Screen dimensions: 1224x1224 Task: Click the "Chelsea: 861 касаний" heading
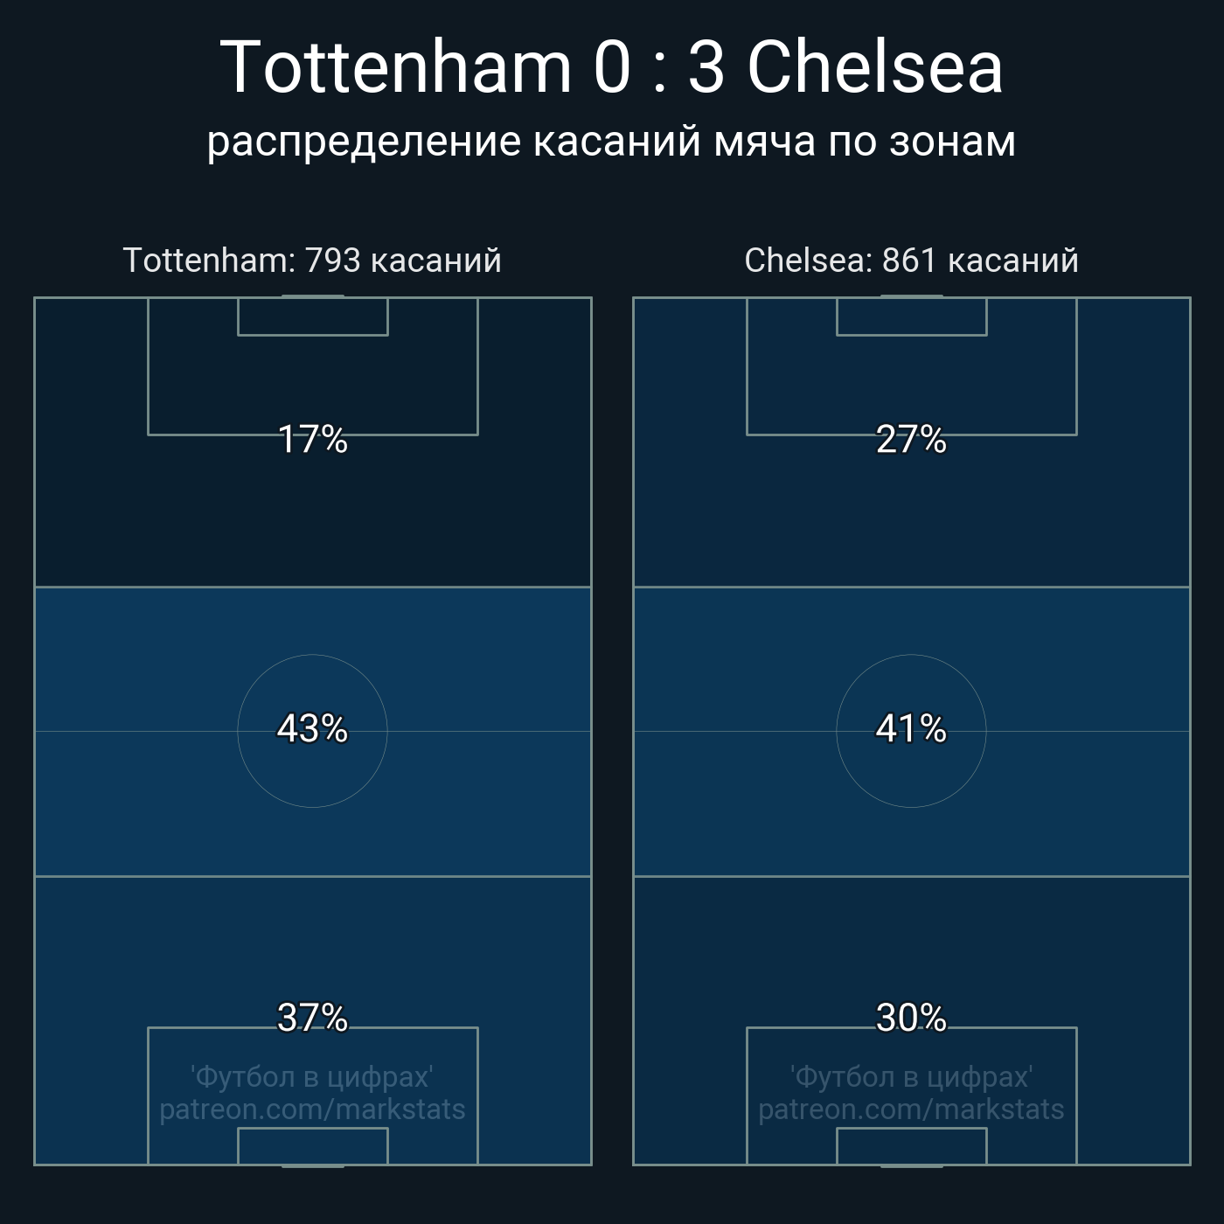[x=911, y=261]
